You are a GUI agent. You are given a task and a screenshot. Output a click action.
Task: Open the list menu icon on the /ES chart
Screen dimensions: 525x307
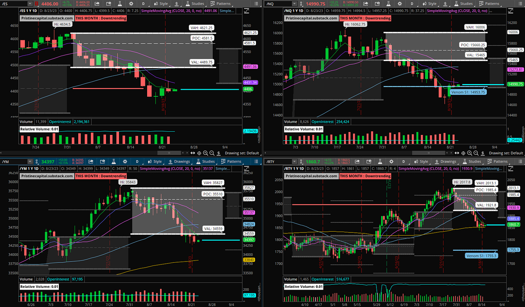[x=256, y=4]
